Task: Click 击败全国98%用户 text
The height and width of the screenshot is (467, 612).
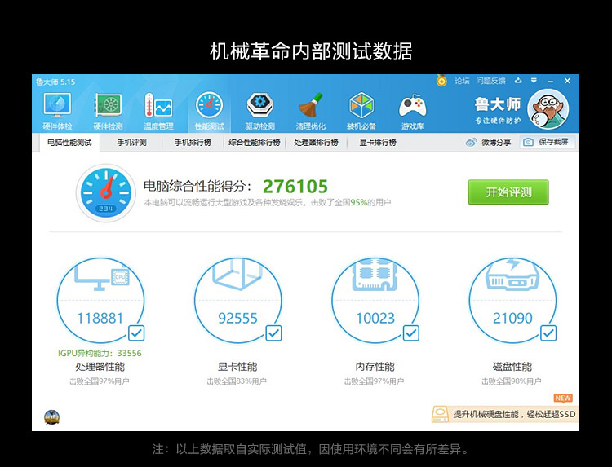Action: 512,381
